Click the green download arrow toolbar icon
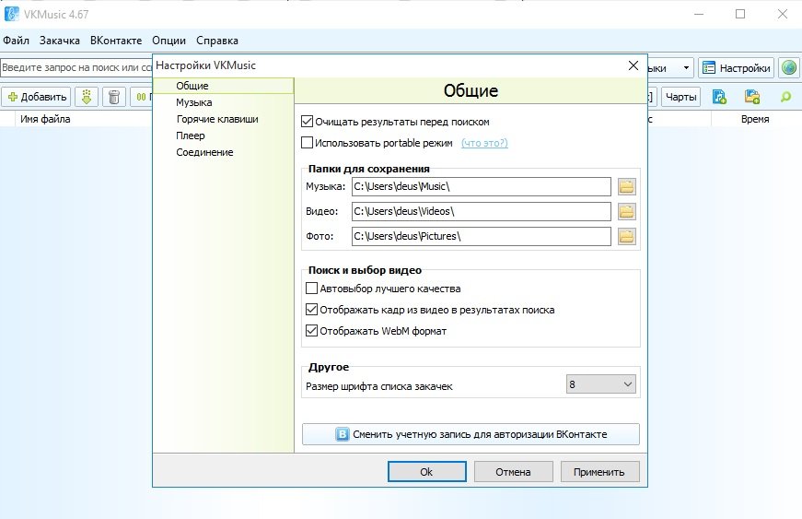 pyautogui.click(x=87, y=97)
